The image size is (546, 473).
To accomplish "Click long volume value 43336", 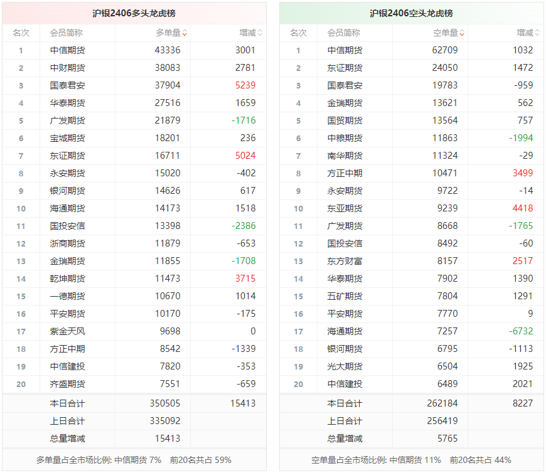I will click(x=168, y=50).
